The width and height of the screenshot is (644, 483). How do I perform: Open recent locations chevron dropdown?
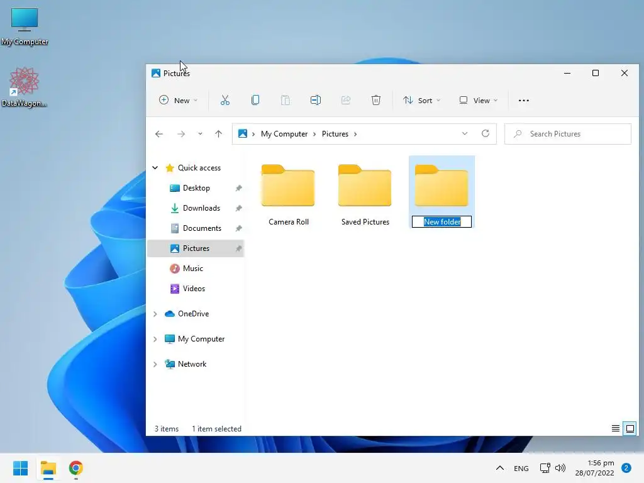(x=200, y=134)
